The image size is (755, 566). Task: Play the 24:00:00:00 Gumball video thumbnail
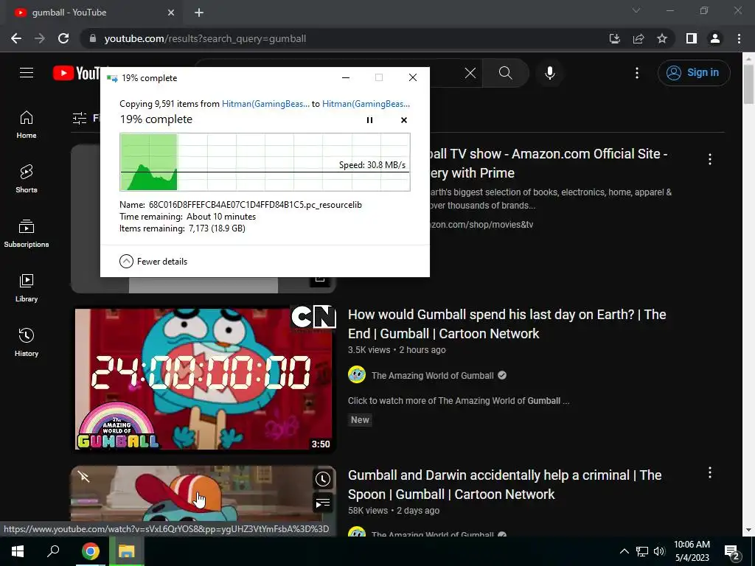pyautogui.click(x=203, y=379)
